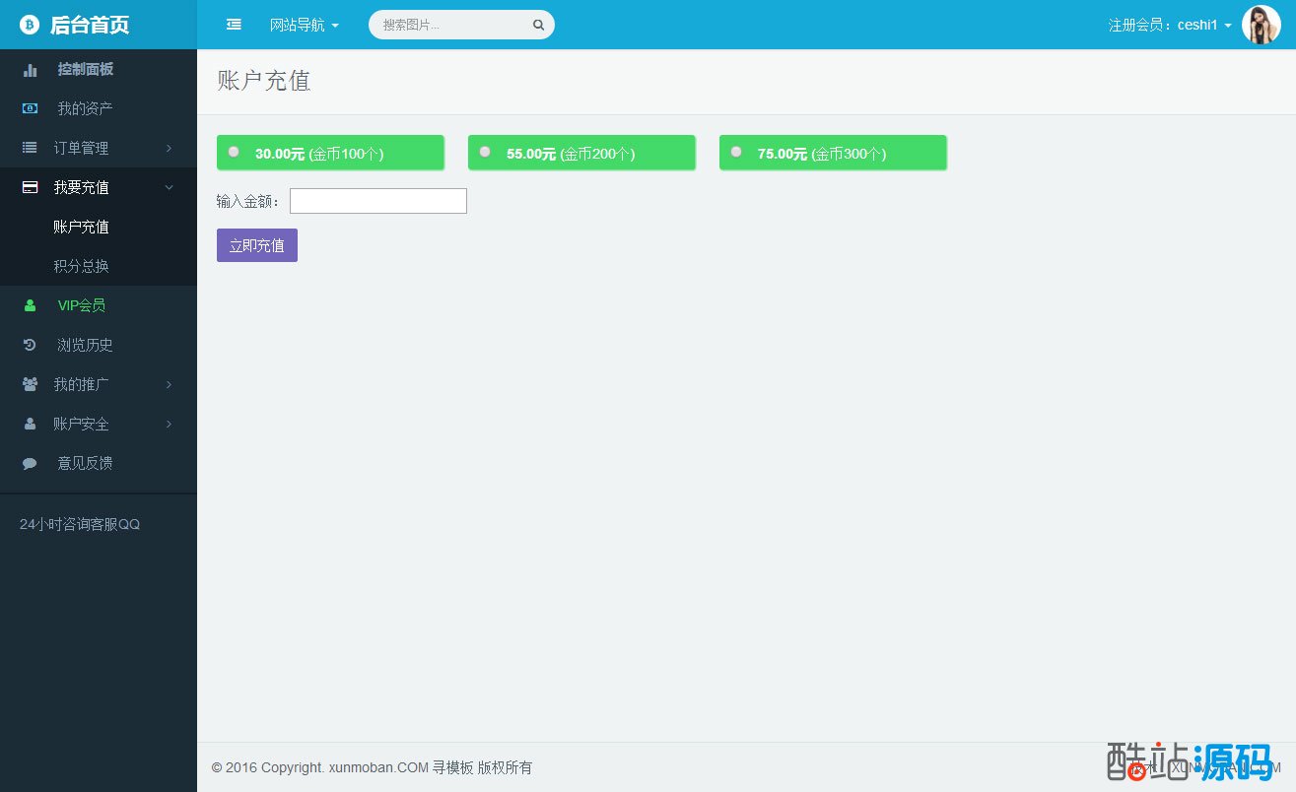The width and height of the screenshot is (1296, 792).
Task: Click the order management list icon
Action: pyautogui.click(x=31, y=148)
